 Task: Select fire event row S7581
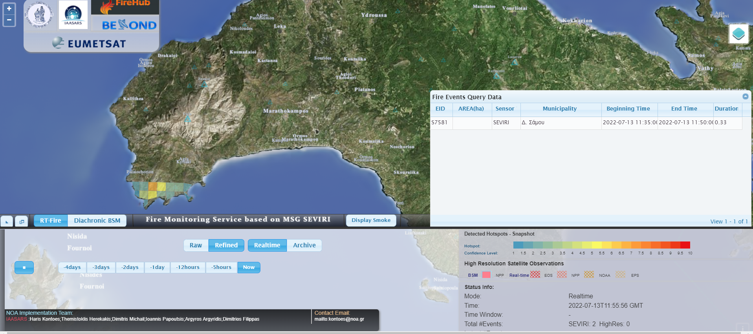[586, 123]
